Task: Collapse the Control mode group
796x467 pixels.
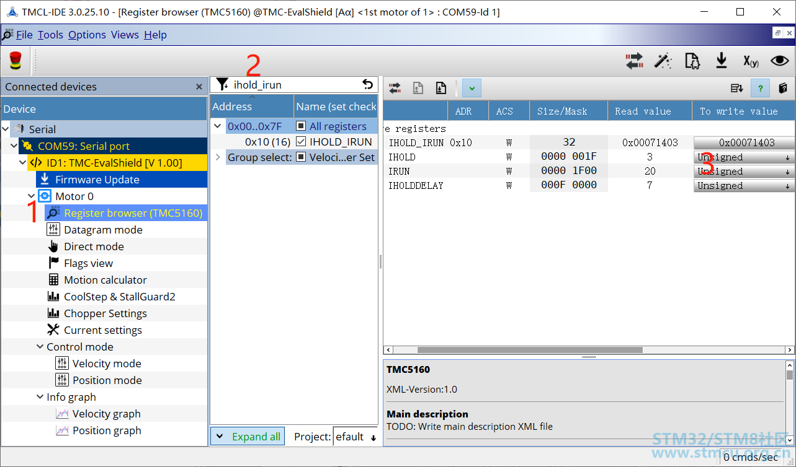Action: (x=40, y=347)
